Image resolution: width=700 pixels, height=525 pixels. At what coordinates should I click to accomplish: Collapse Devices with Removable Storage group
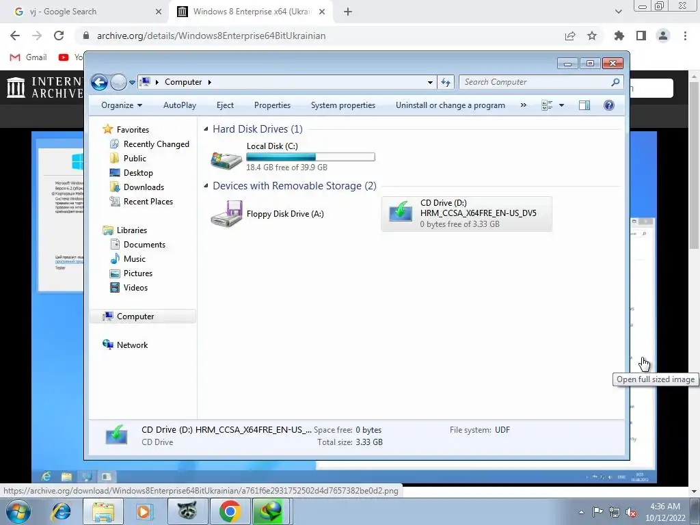206,186
